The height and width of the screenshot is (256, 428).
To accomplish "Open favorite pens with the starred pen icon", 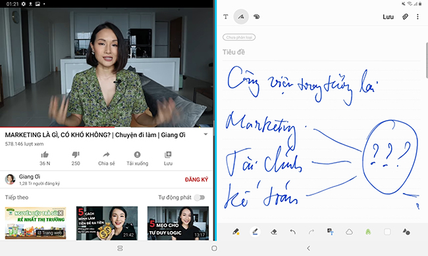I will point(236,232).
